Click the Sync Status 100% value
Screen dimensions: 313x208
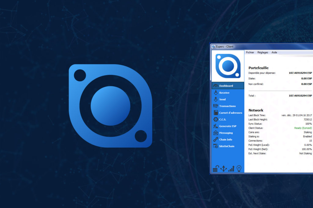pos(309,124)
